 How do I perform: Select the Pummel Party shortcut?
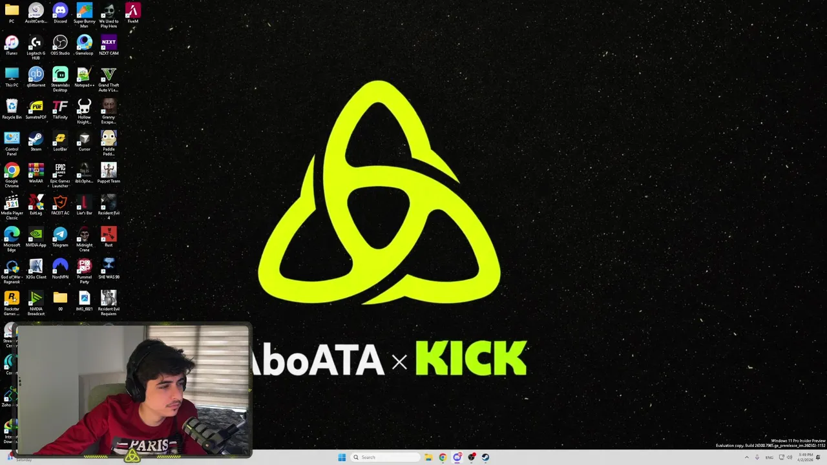coord(84,271)
